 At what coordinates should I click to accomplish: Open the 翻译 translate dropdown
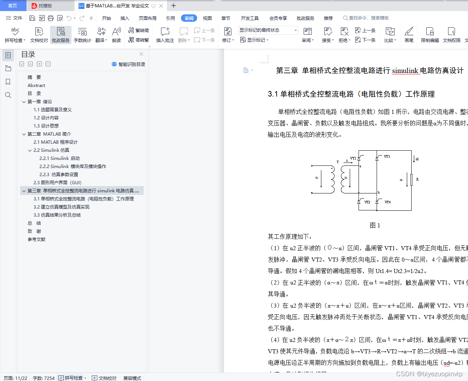pos(99,35)
